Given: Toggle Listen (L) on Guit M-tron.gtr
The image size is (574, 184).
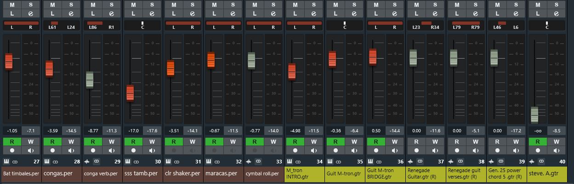Looking at the screenshot, I should [x=335, y=13].
